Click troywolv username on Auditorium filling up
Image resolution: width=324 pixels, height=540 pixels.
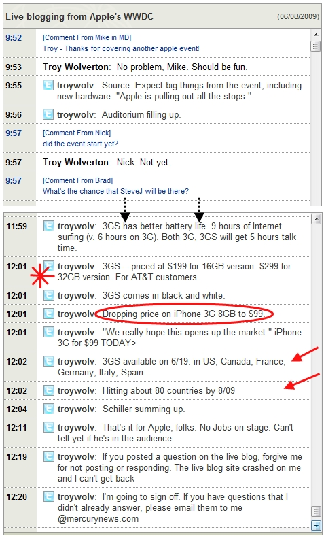click(x=76, y=115)
